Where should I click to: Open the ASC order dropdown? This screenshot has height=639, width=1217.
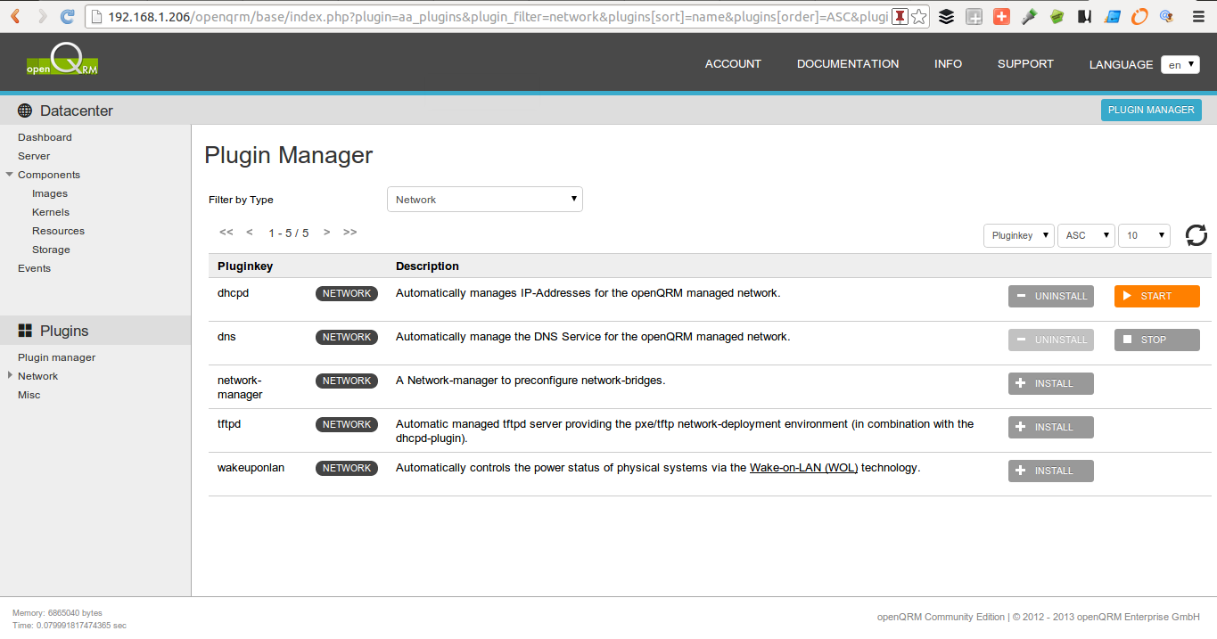tap(1086, 235)
